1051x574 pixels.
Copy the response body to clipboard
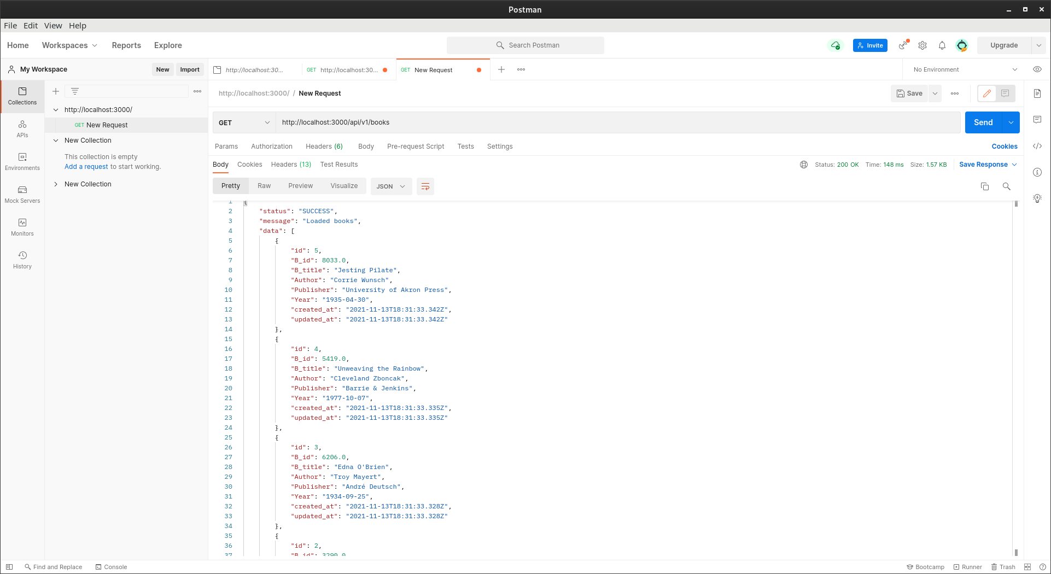[x=985, y=186]
